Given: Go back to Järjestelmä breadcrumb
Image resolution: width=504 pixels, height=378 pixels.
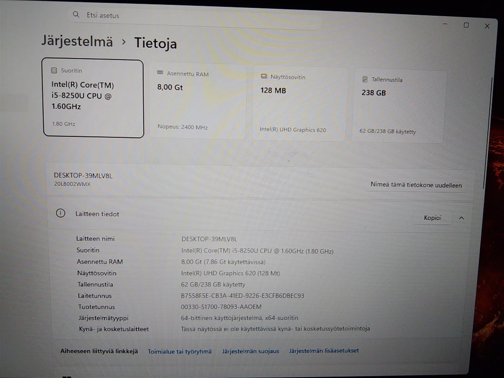Looking at the screenshot, I should coord(77,41).
